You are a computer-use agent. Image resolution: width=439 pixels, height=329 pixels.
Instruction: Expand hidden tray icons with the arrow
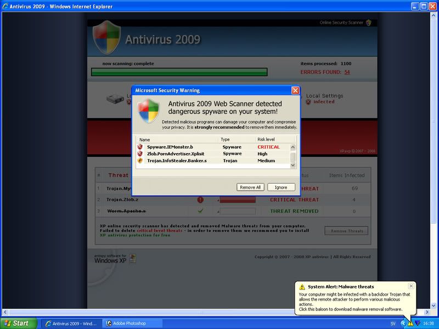tap(403, 324)
